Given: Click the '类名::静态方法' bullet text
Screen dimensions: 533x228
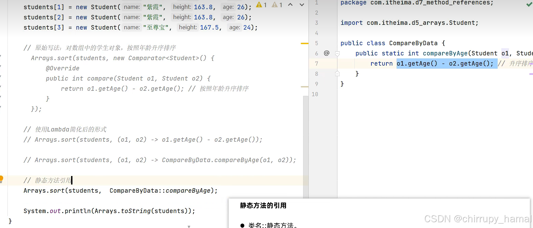Looking at the screenshot, I should coord(273,225).
